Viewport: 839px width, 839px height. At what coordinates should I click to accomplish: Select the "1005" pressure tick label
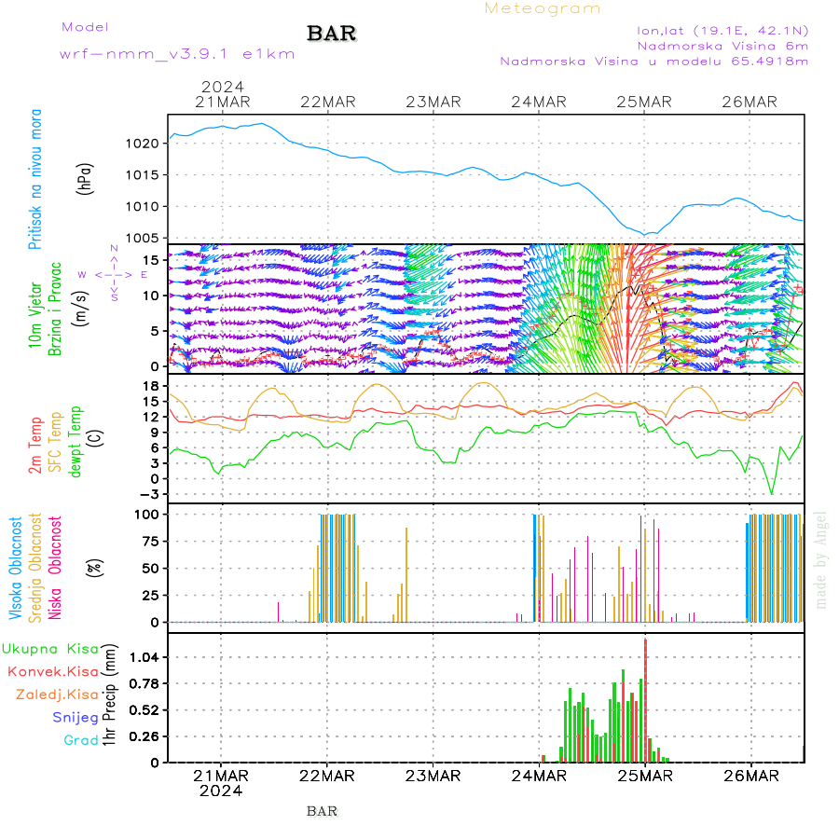coord(143,238)
